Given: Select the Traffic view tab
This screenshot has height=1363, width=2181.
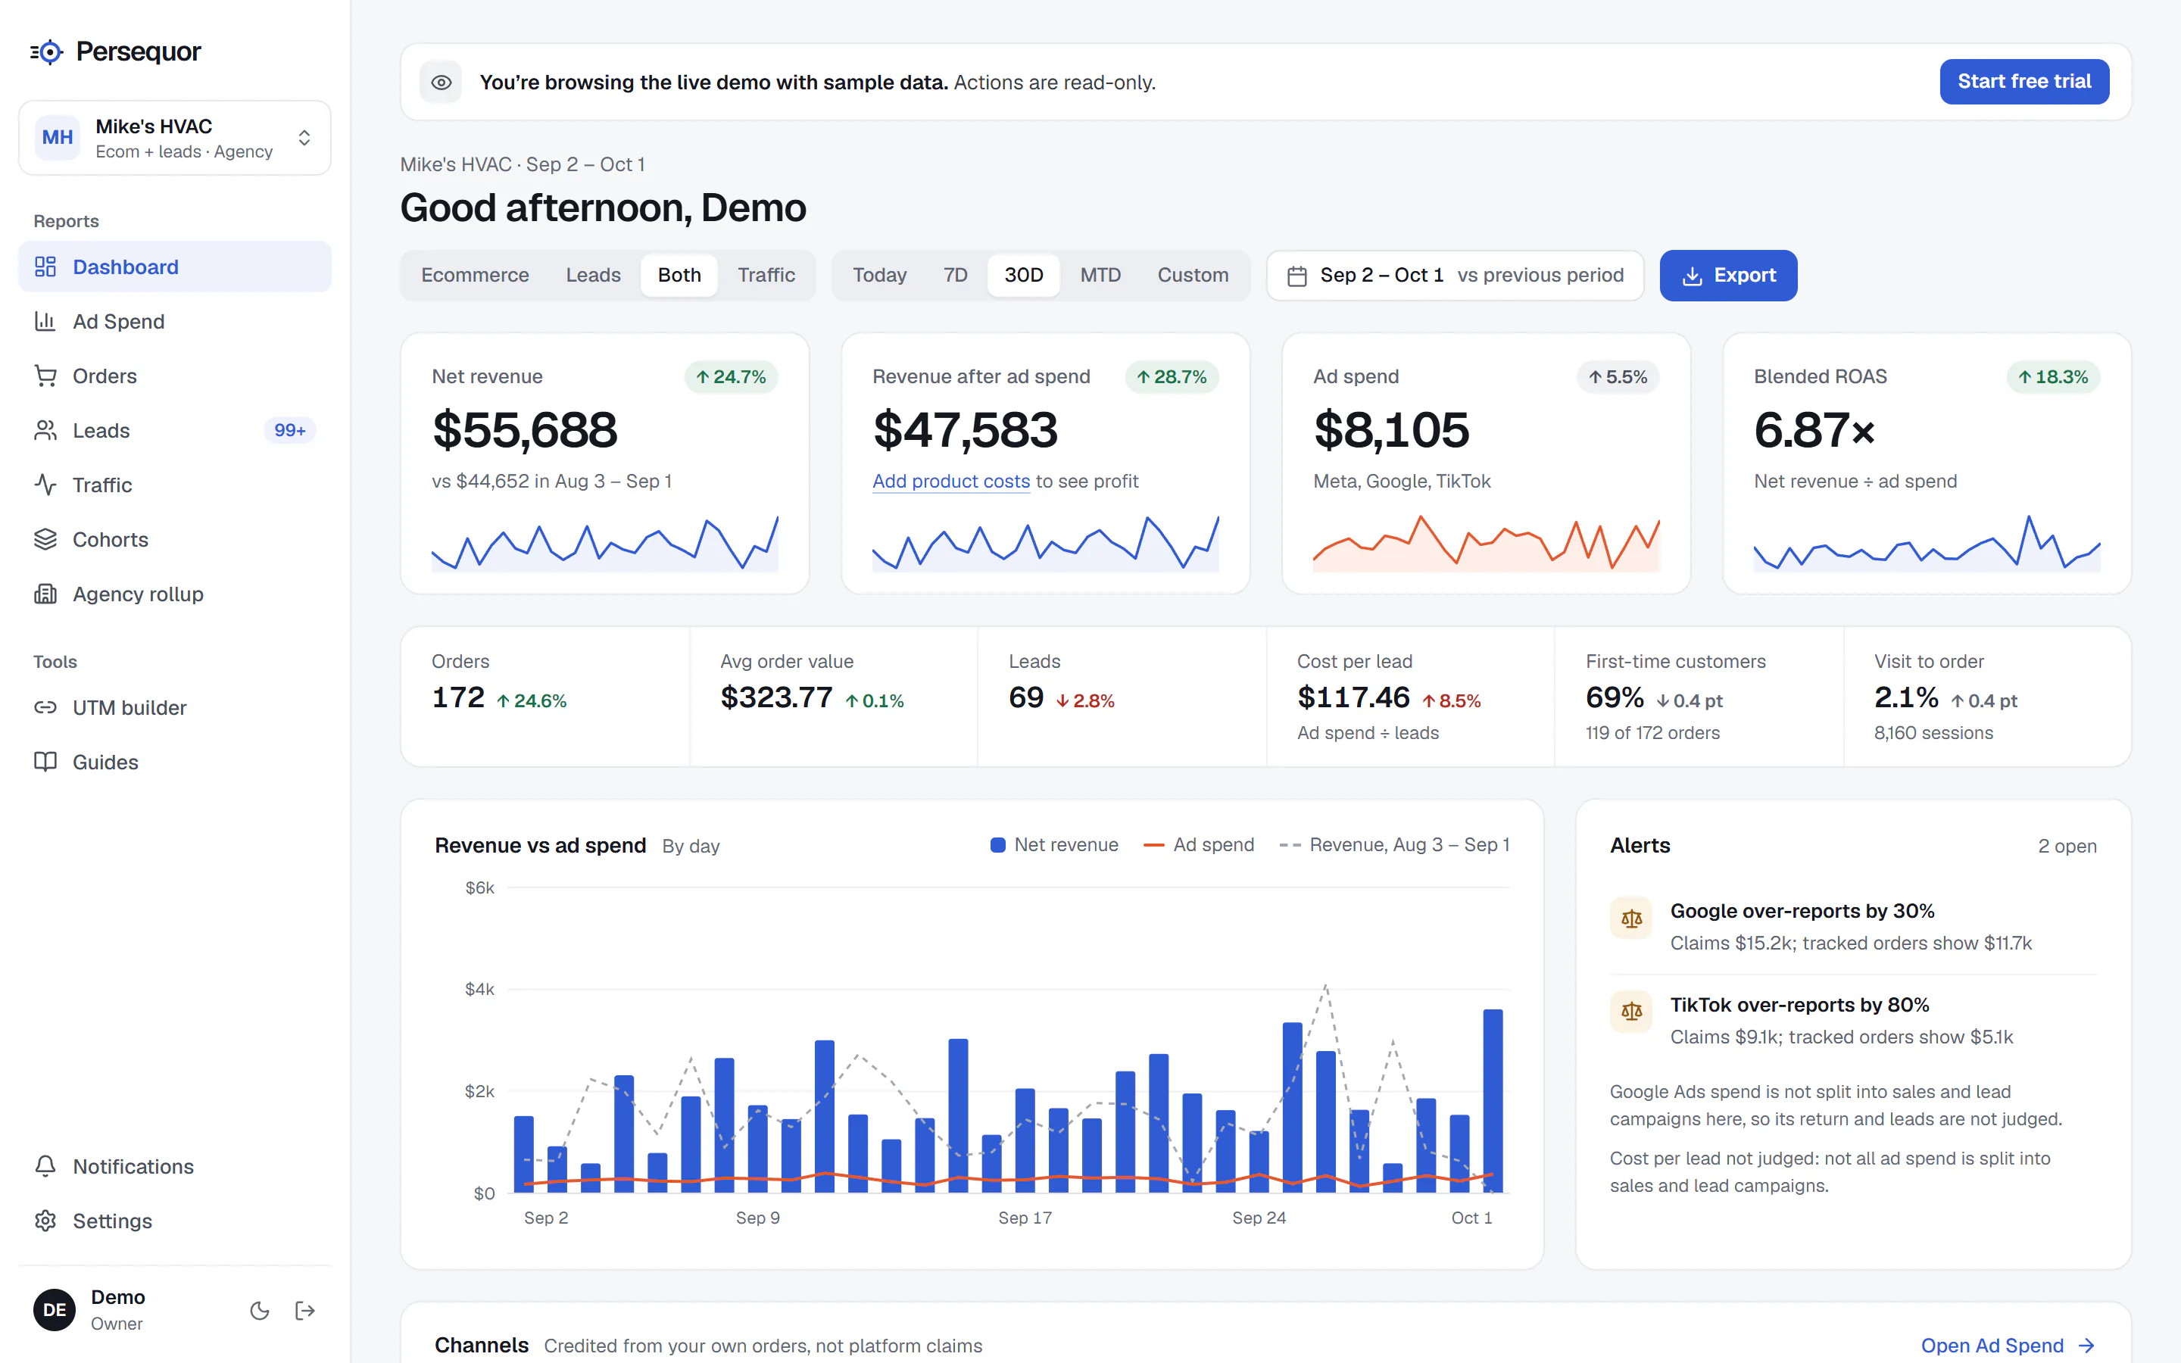Looking at the screenshot, I should [766, 275].
